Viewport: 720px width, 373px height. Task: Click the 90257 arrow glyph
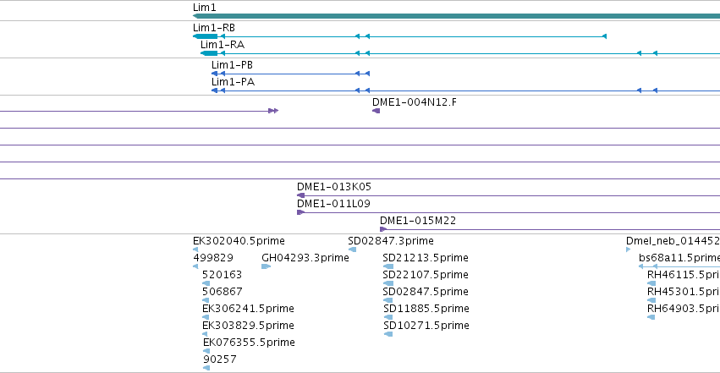click(x=206, y=368)
